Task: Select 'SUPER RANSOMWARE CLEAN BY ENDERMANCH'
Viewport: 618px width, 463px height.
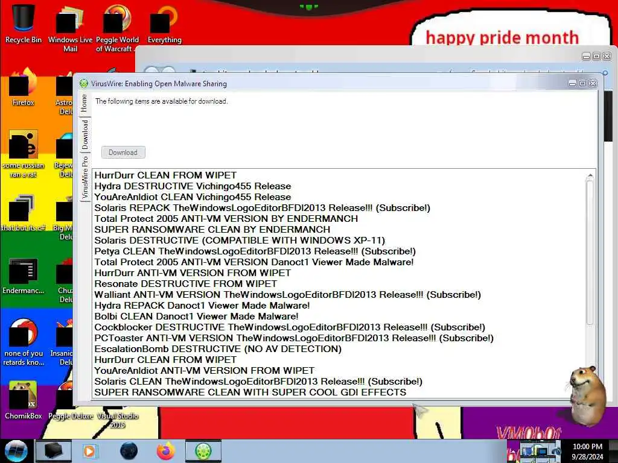Action: [212, 230]
